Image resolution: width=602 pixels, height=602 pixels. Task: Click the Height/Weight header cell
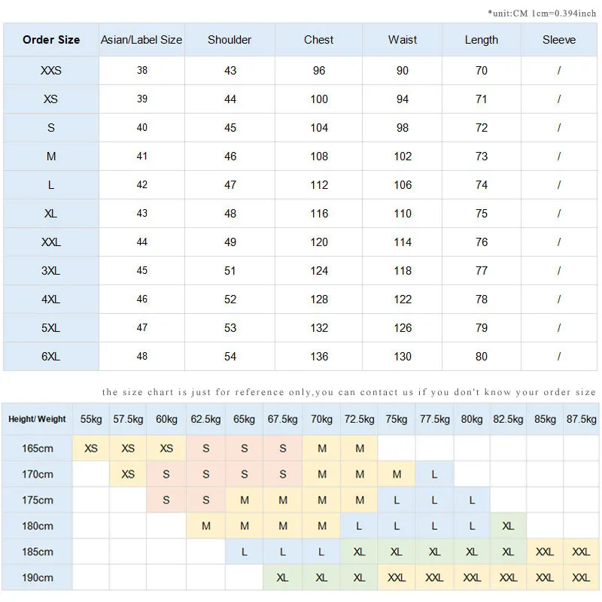click(x=38, y=419)
